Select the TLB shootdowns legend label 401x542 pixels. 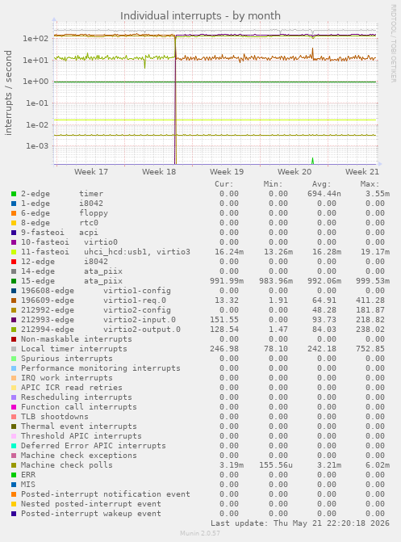[55, 417]
